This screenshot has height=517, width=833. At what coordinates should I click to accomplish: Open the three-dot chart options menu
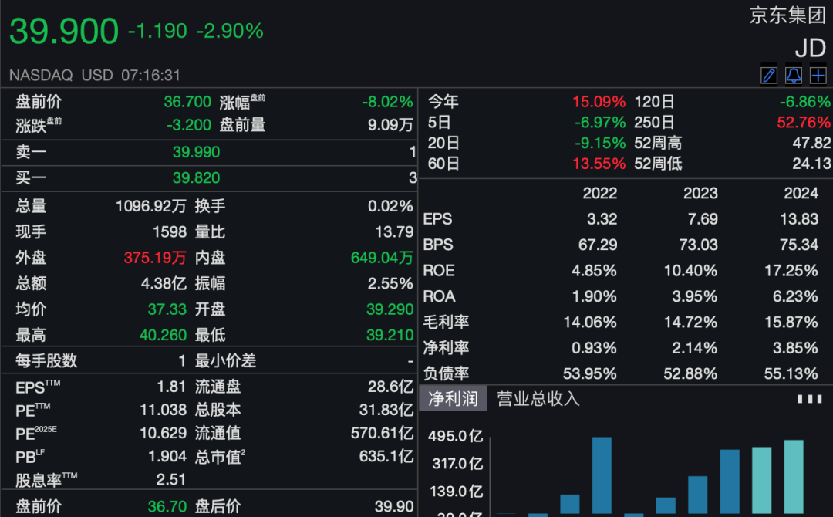[809, 399]
